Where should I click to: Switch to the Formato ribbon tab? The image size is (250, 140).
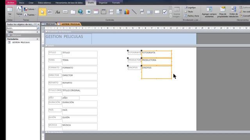click(x=116, y=3)
